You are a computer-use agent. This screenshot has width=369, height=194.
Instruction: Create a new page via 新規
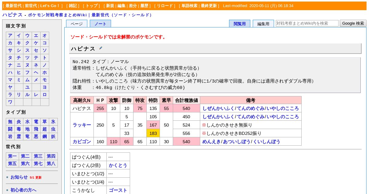coord(110,6)
